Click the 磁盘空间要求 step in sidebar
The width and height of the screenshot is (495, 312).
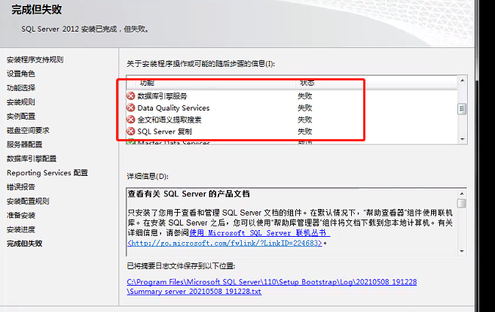(x=28, y=131)
